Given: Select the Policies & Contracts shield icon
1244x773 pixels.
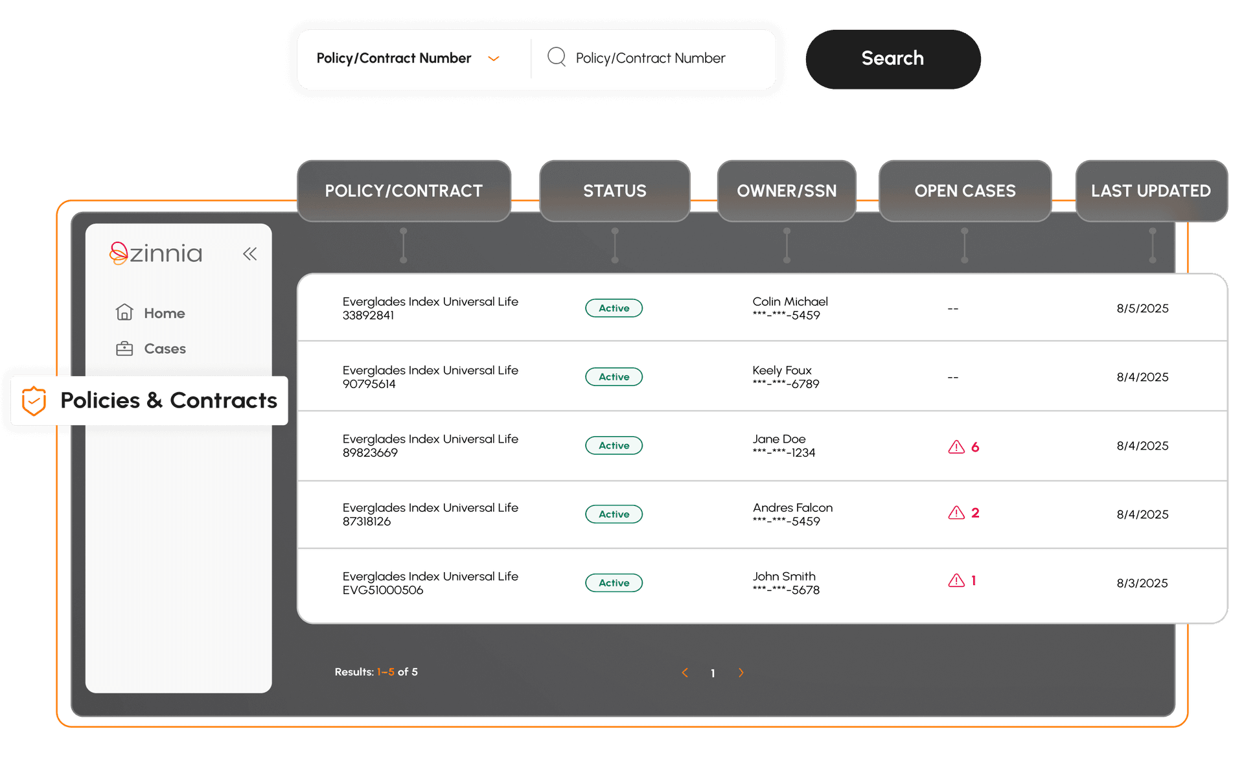Looking at the screenshot, I should [x=32, y=400].
